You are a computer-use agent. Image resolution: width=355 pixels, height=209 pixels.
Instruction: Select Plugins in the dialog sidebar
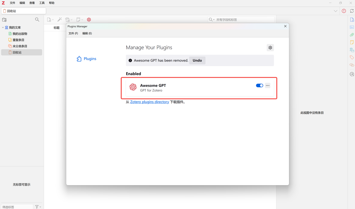86,59
